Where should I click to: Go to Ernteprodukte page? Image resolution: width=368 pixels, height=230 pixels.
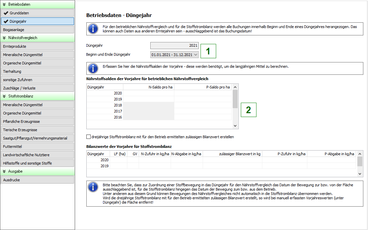37,46
